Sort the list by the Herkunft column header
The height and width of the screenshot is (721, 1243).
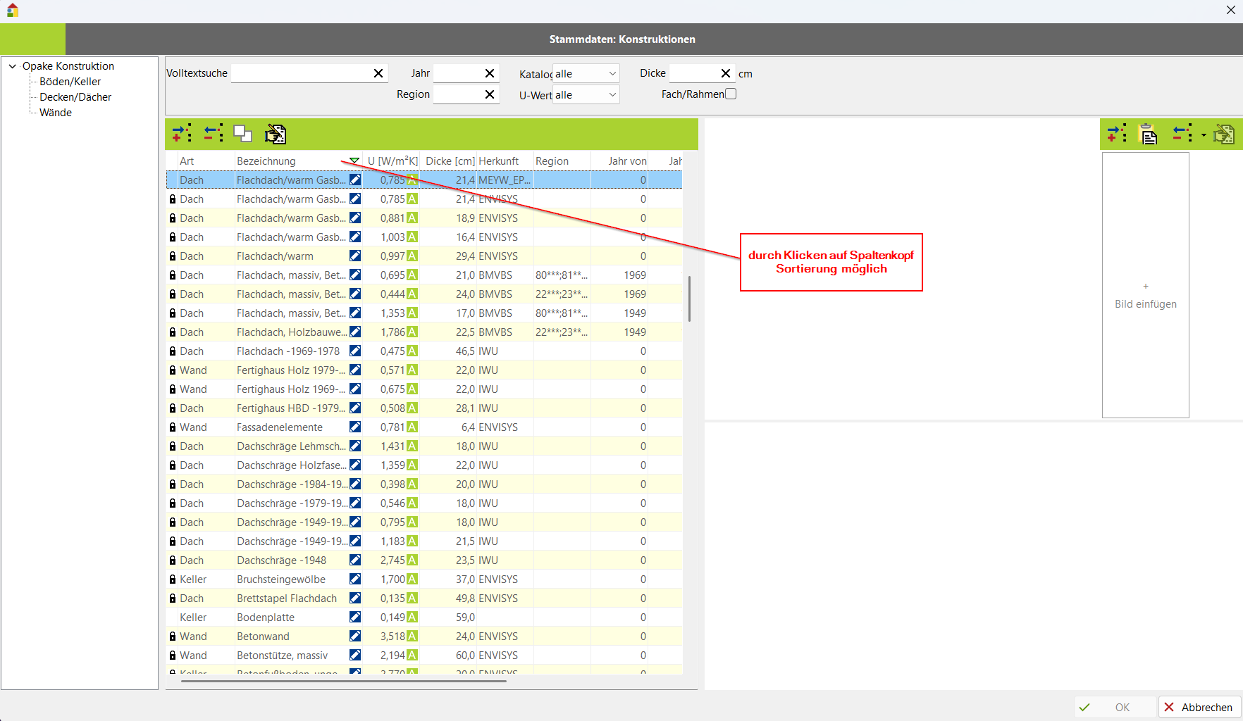(x=499, y=161)
